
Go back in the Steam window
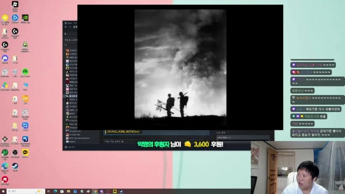(66, 27)
